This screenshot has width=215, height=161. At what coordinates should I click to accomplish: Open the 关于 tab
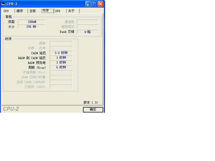coord(73,11)
